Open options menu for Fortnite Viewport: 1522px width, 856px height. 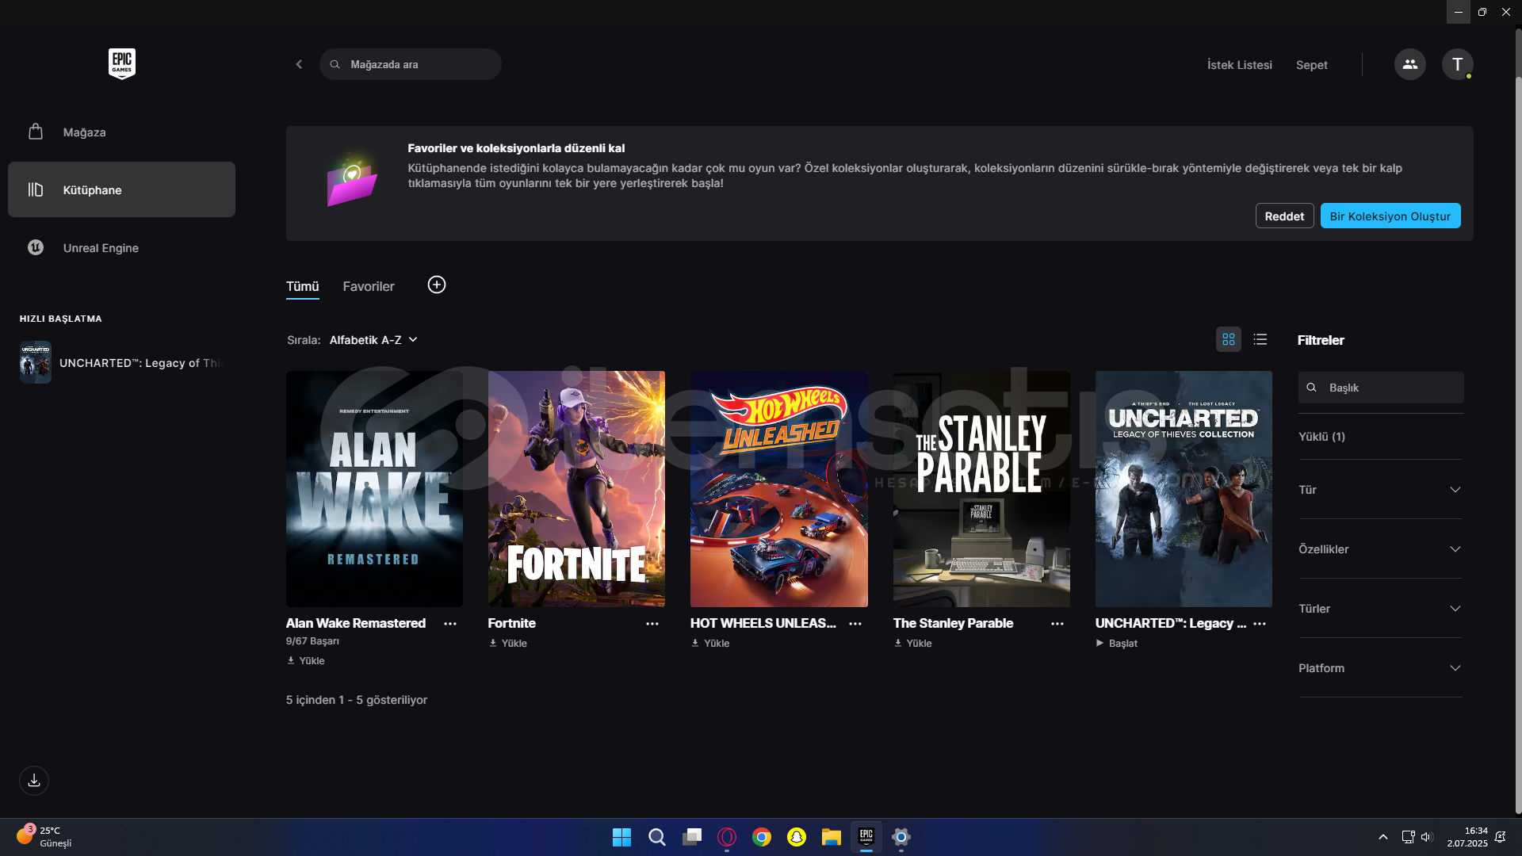[652, 624]
